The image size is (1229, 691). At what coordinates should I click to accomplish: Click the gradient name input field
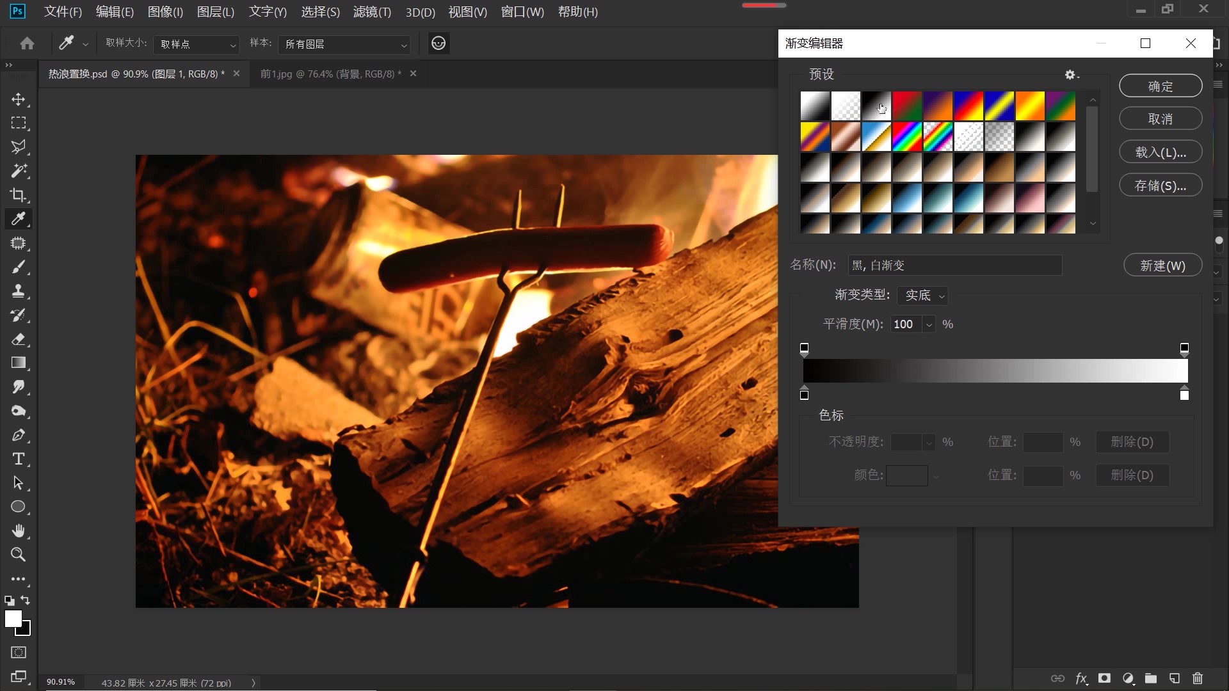954,266
